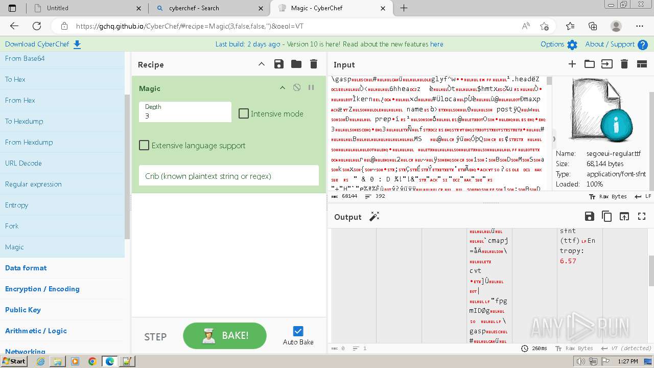Select the Entropy operation
The image size is (654, 368).
click(x=62, y=205)
